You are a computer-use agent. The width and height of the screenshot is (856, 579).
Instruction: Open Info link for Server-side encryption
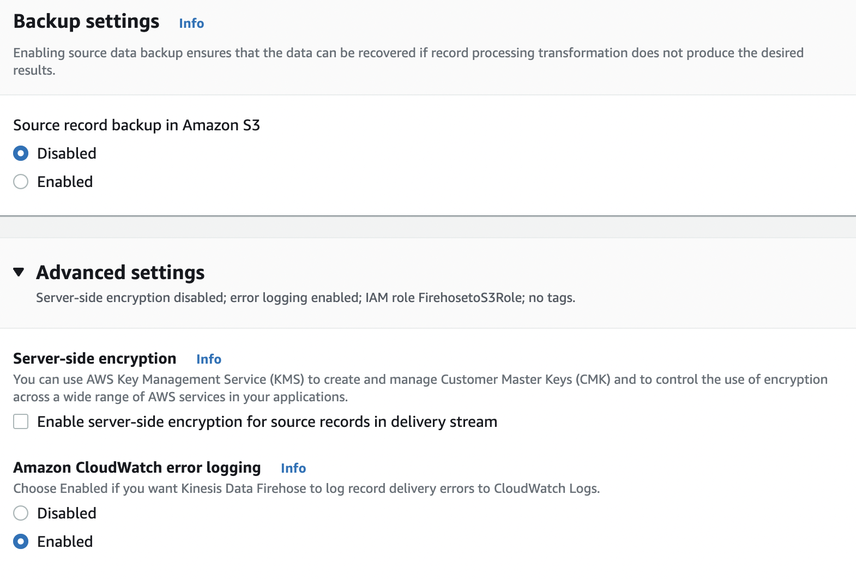(x=209, y=359)
